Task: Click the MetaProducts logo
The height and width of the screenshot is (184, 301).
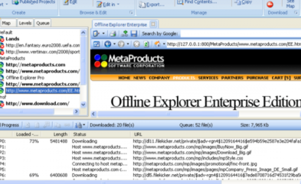Action: [129, 61]
